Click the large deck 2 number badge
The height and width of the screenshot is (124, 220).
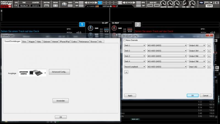point(138,25)
